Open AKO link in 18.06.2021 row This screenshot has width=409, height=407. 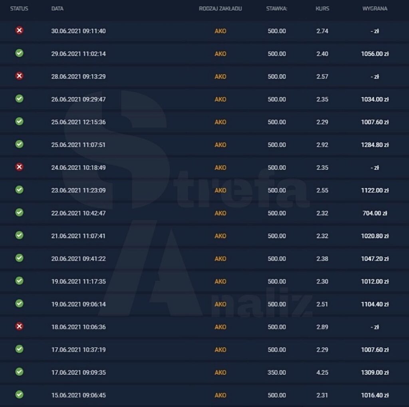220,327
